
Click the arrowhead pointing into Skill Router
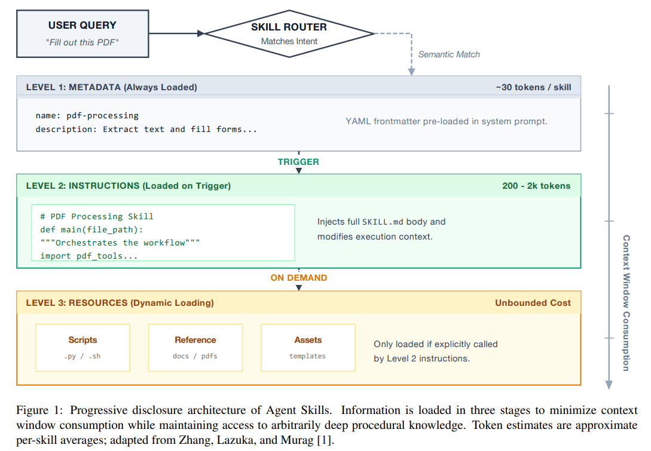pos(200,33)
